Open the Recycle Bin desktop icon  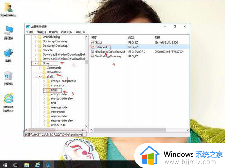(9, 78)
